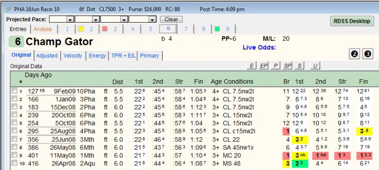Select horse tab 1
The image size is (379, 170).
[x=67, y=29]
